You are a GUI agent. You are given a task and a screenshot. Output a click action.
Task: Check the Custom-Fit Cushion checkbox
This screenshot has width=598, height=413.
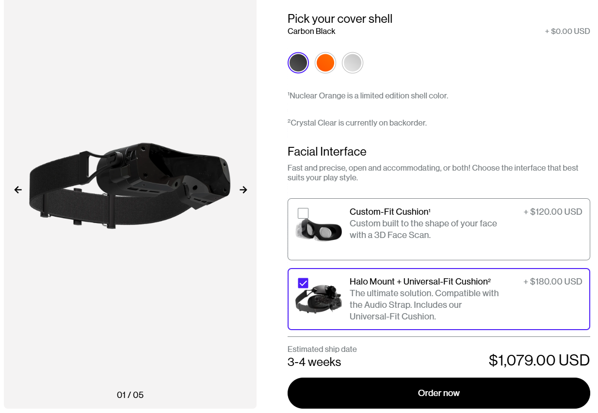(303, 213)
